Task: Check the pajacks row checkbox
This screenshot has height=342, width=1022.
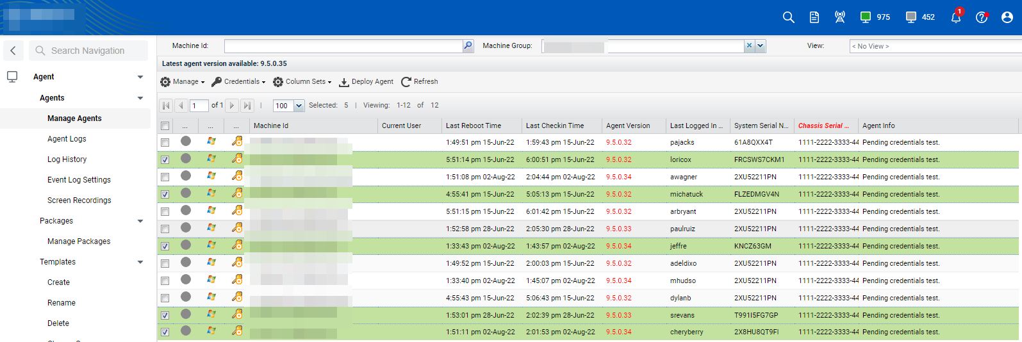Action: [x=165, y=143]
